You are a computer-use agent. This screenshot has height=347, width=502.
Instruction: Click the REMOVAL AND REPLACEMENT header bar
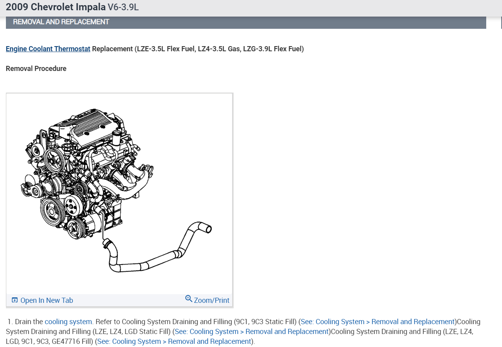(x=246, y=22)
